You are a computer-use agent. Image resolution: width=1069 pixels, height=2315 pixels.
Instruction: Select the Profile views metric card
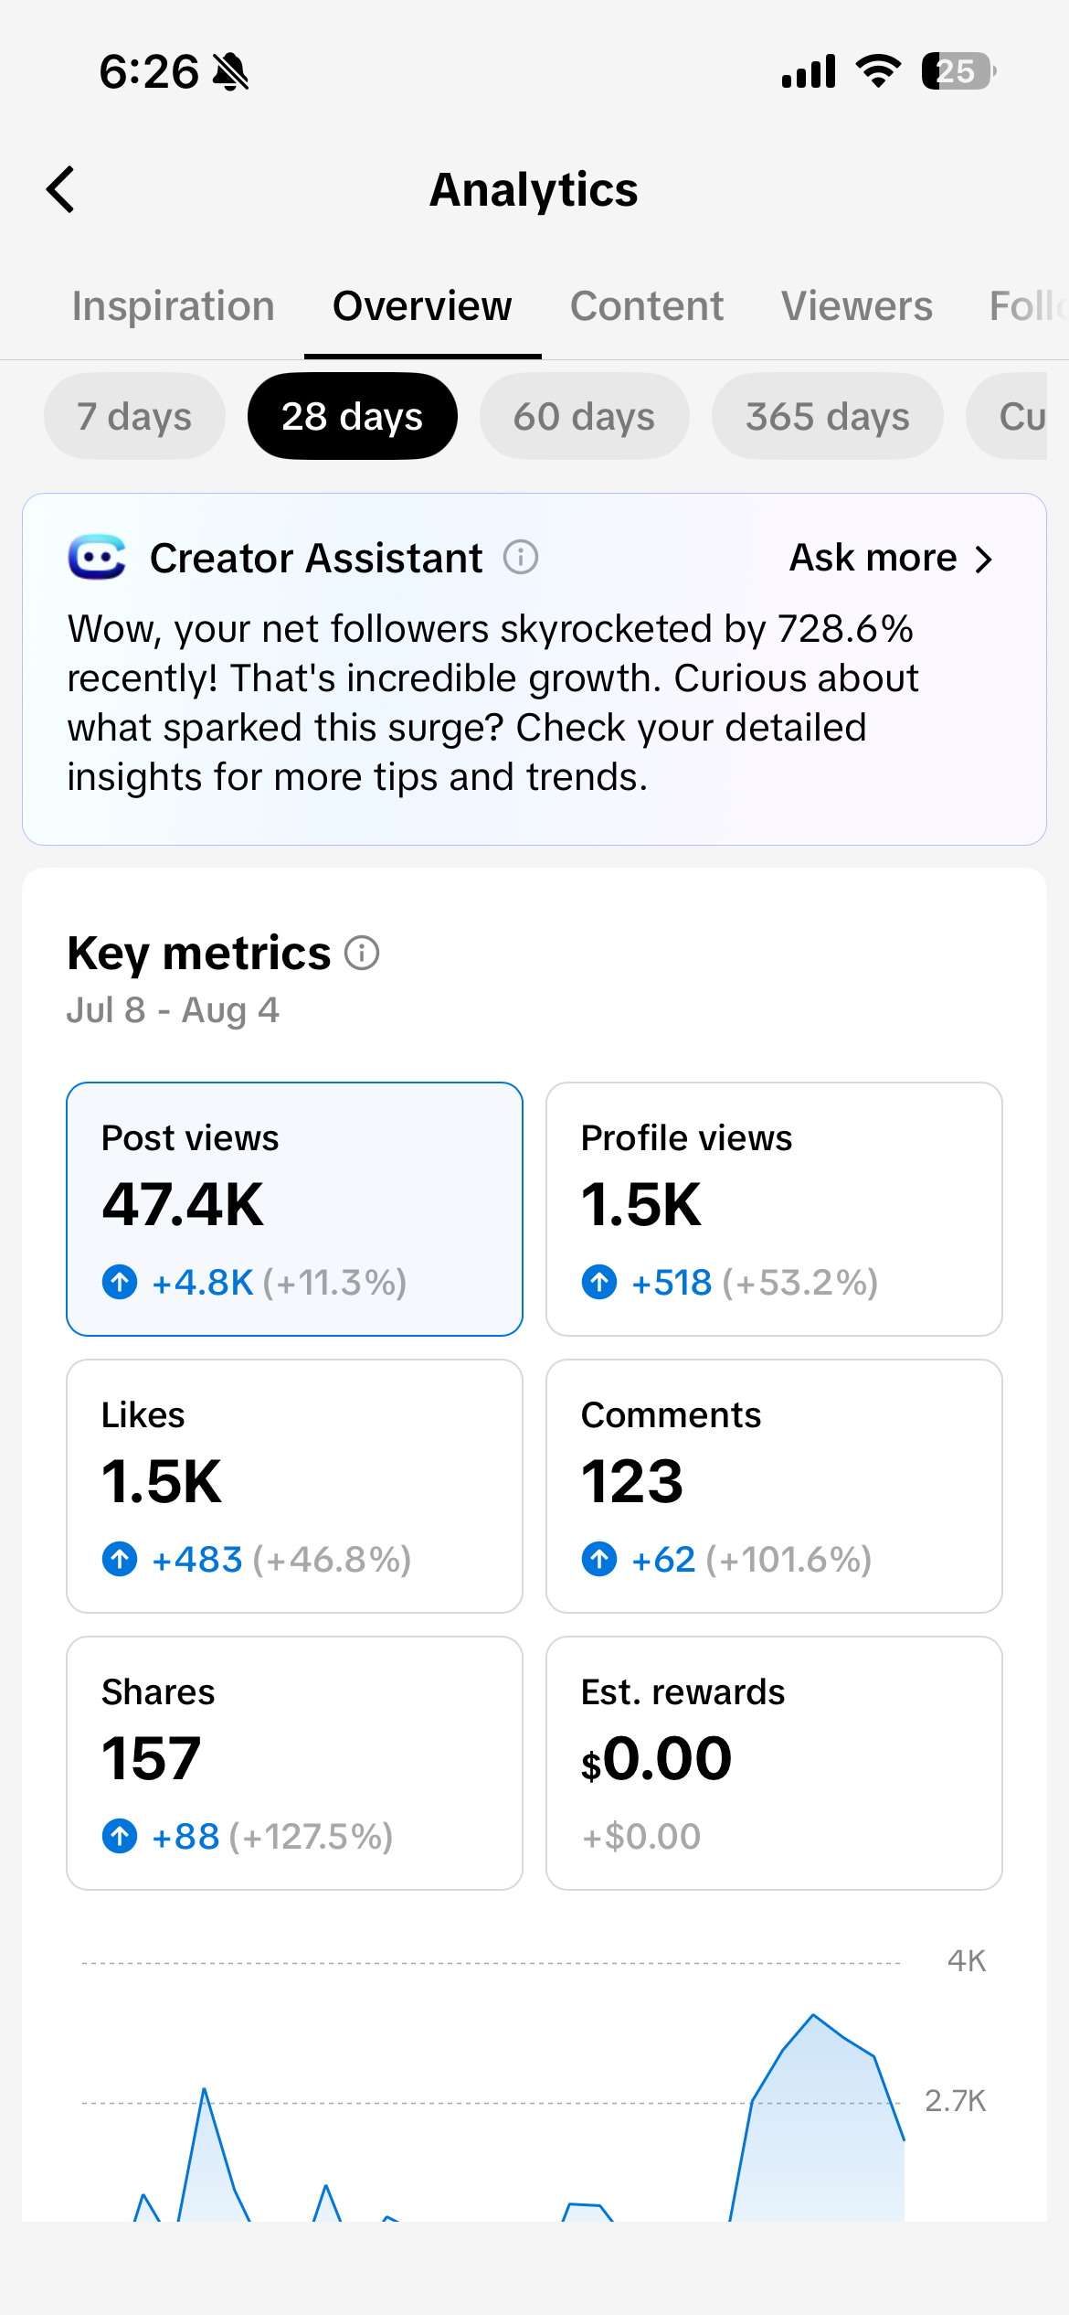point(774,1209)
